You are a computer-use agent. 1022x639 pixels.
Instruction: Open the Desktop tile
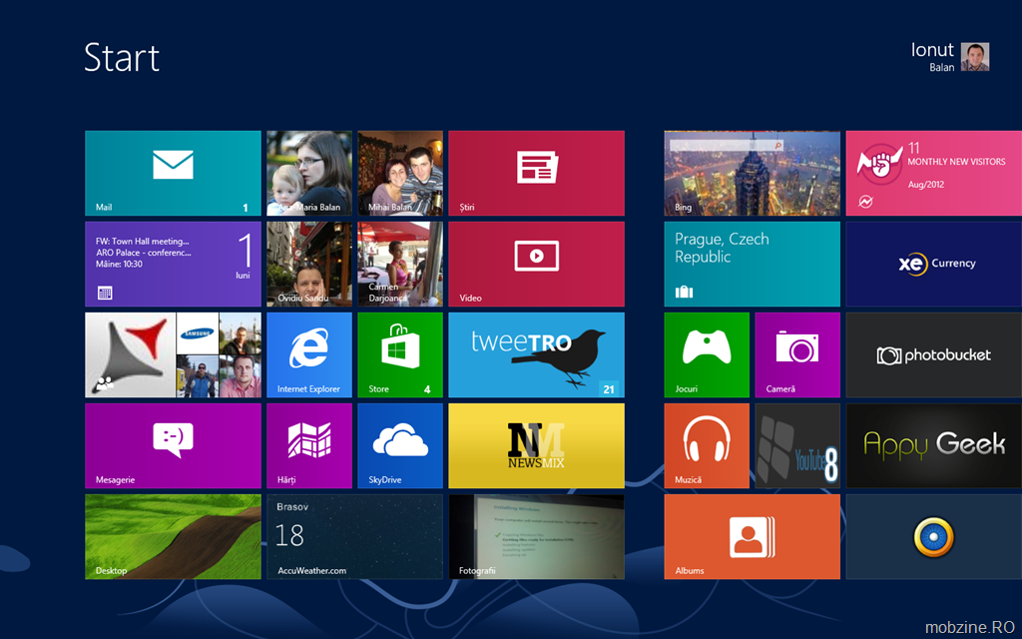coord(173,536)
